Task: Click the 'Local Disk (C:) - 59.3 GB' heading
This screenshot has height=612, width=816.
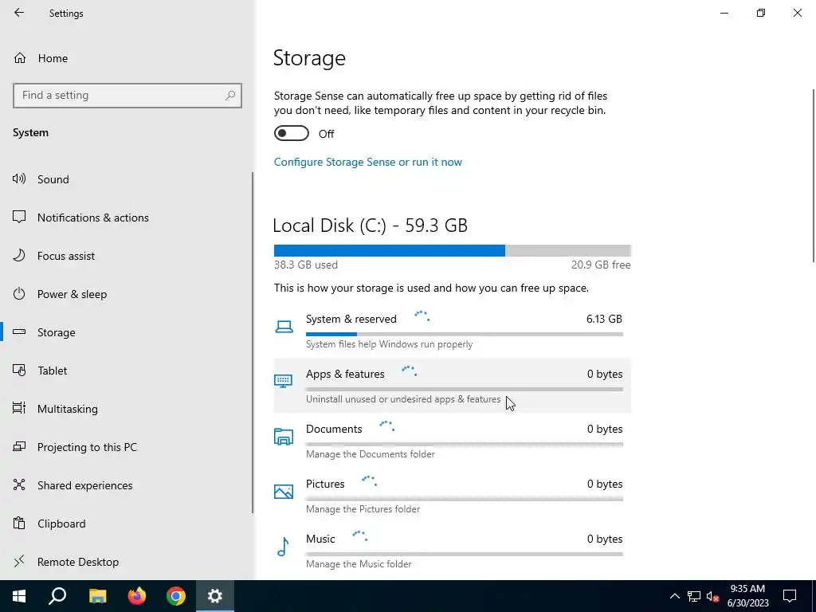Action: [370, 226]
